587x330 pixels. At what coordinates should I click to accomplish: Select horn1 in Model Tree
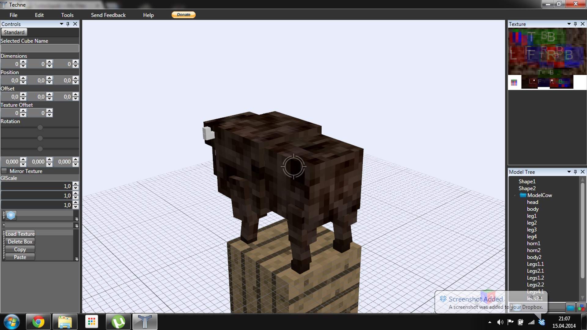[x=533, y=243]
